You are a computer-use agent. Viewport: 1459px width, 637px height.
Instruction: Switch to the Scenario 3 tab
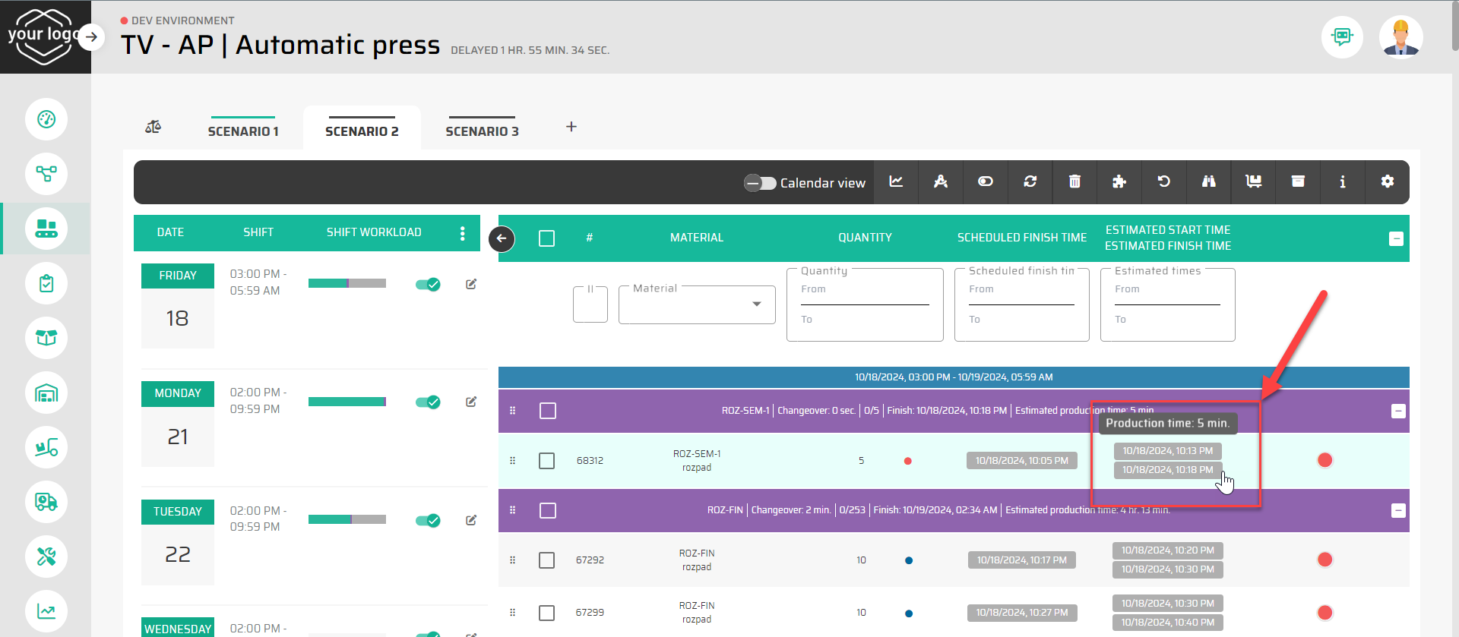click(x=482, y=131)
